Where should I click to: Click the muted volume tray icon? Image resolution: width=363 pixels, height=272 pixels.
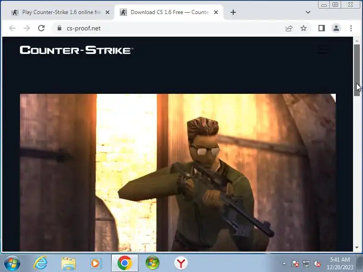[317, 263]
